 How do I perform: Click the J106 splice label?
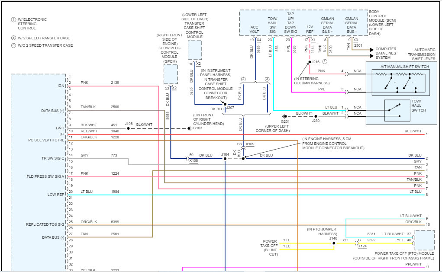coord(129,124)
